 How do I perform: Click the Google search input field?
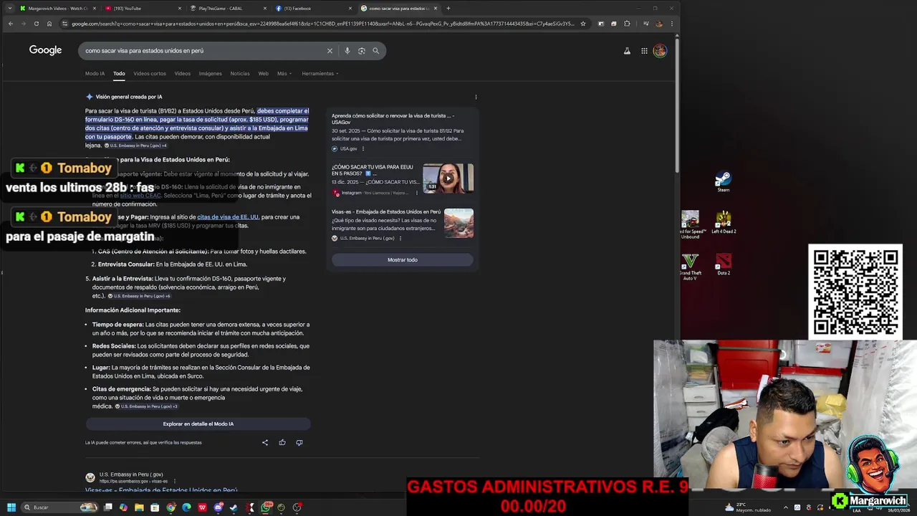(x=204, y=51)
